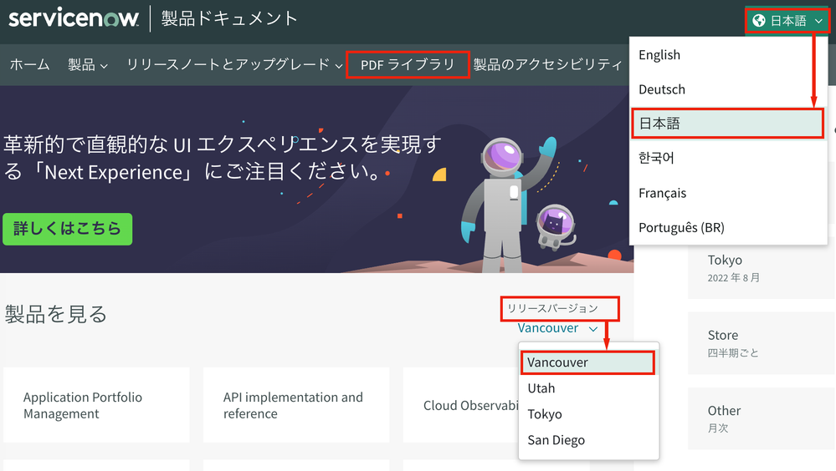
Task: Open the Other 月次 card
Action: [x=761, y=418]
